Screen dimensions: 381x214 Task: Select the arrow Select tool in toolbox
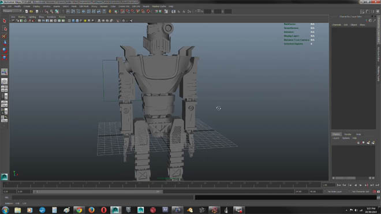[x=5, y=21]
